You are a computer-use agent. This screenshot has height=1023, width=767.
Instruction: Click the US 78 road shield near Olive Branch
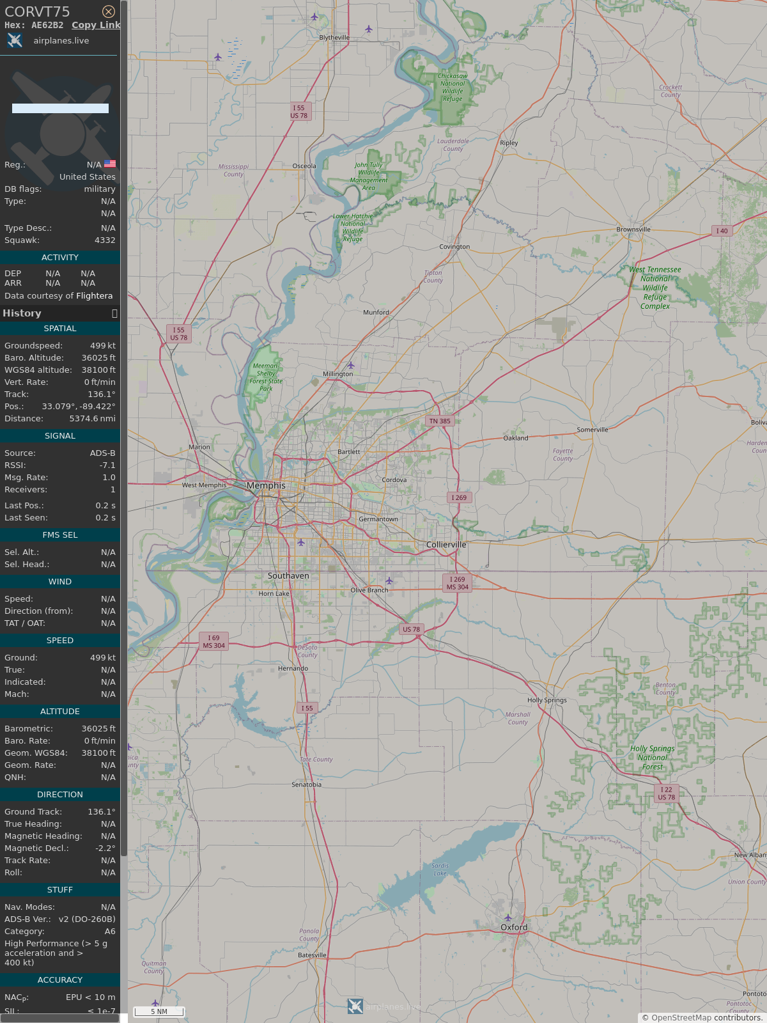click(411, 629)
